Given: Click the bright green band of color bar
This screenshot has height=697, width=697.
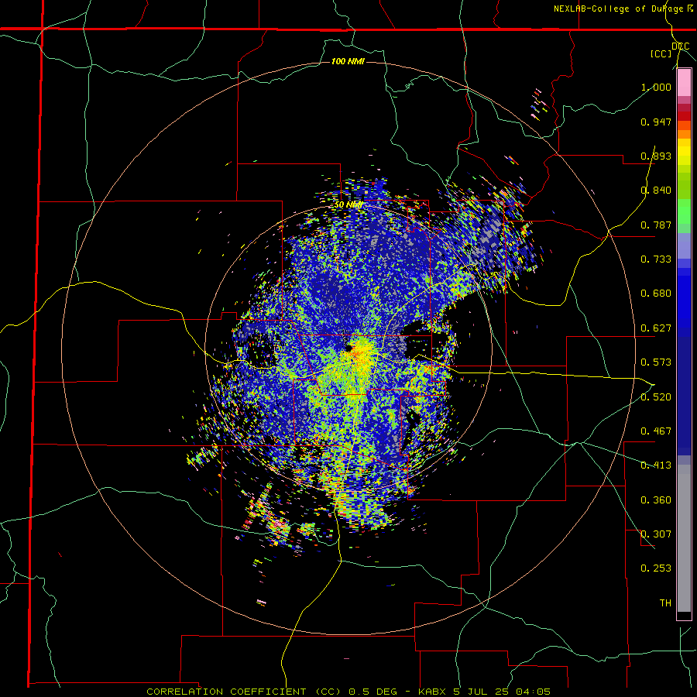Looking at the screenshot, I should pos(684,211).
